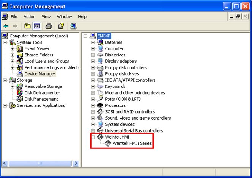Click the Scan for hardware changes icon
The image size is (252, 178).
[x=73, y=26]
